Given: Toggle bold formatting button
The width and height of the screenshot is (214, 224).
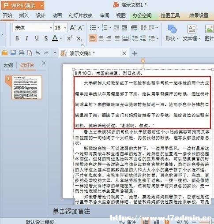Looking at the screenshot, I should (17, 38).
